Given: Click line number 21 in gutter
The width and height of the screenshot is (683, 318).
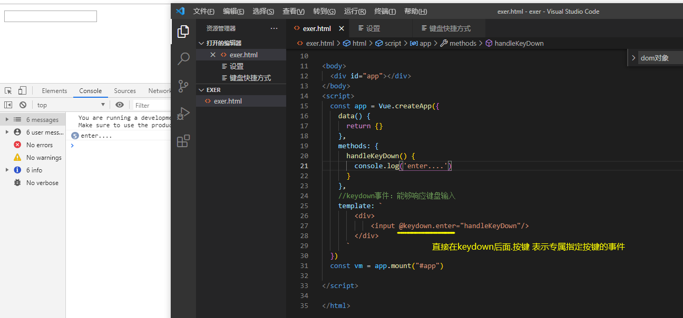Looking at the screenshot, I should coord(304,166).
